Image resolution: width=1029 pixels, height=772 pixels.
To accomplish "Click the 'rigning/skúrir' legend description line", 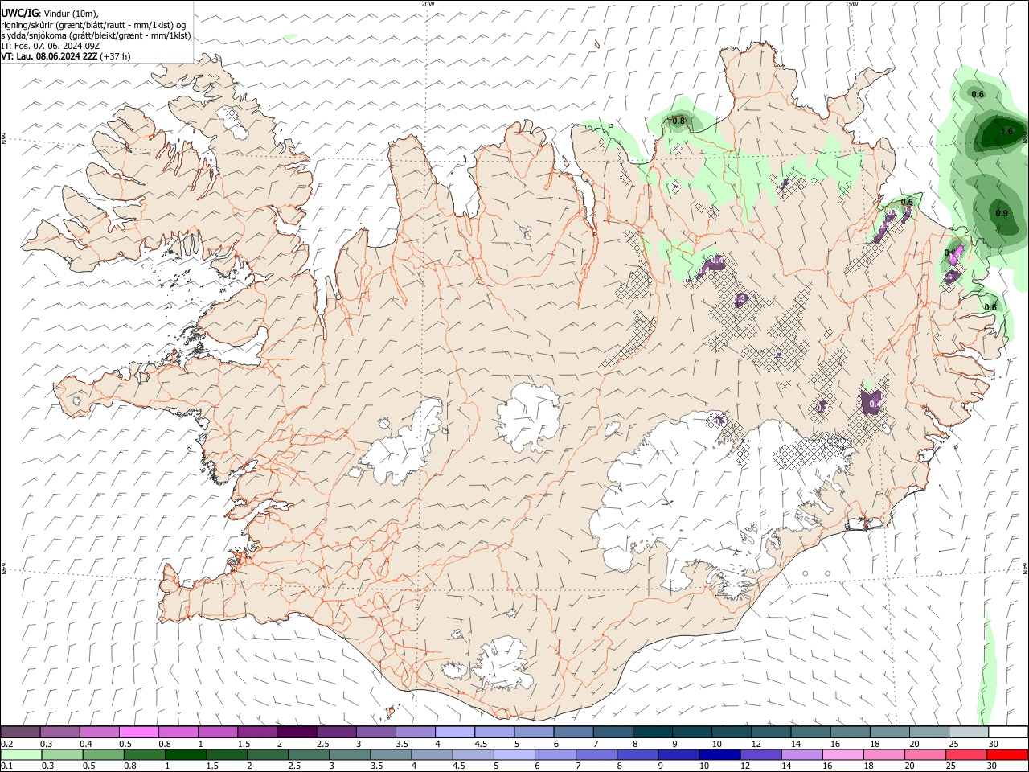I will pos(93,24).
